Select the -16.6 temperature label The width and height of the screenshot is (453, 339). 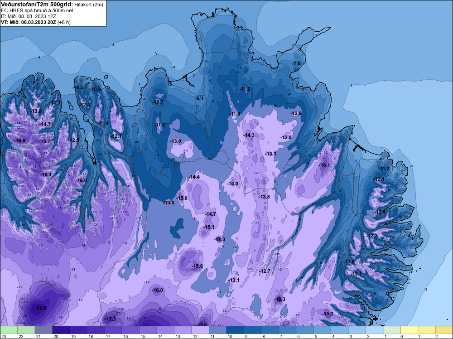point(20,141)
